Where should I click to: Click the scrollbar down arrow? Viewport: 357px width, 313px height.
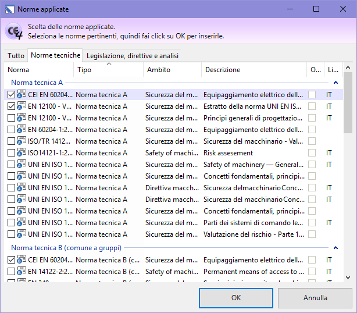tap(348, 278)
